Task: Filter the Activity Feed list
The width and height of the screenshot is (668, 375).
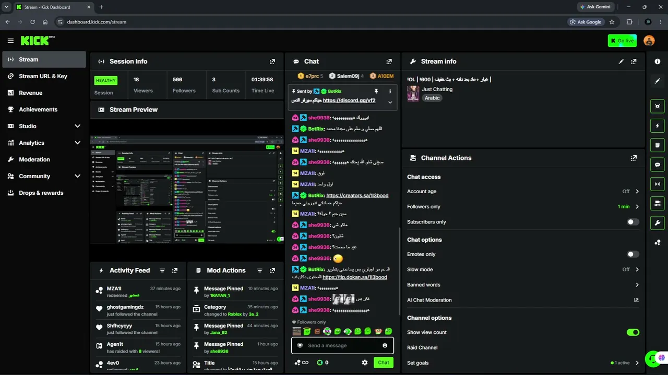Action: point(162,271)
